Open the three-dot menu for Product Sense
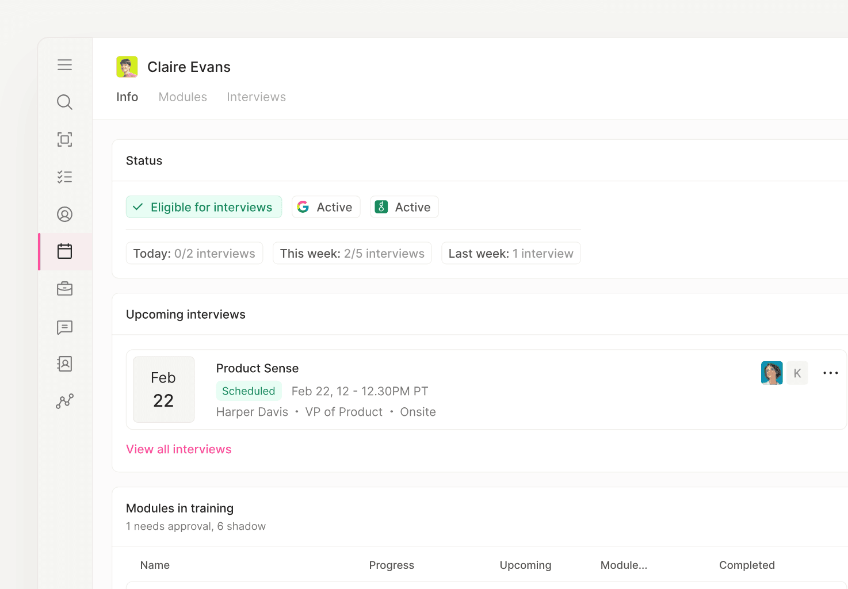Screen dimensions: 848x589 830,373
